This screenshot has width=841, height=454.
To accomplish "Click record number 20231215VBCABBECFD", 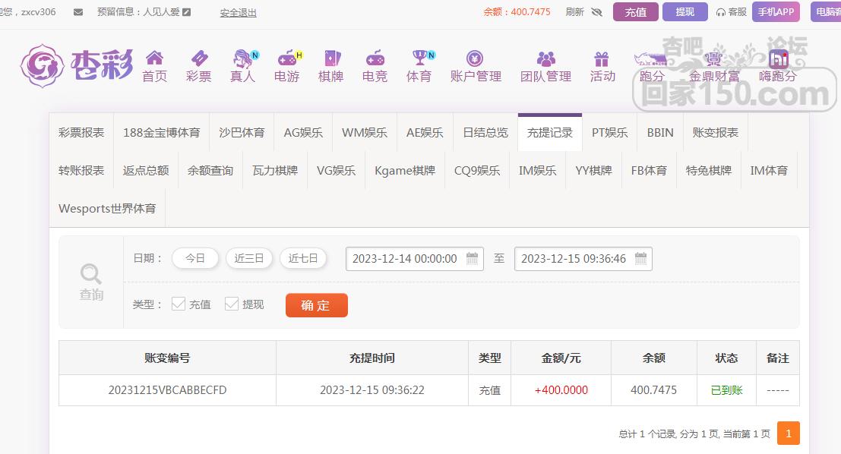I will (x=167, y=390).
